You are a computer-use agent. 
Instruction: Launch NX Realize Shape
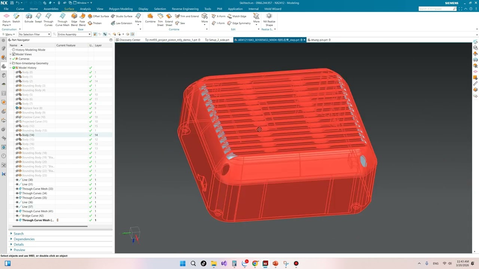tap(269, 20)
